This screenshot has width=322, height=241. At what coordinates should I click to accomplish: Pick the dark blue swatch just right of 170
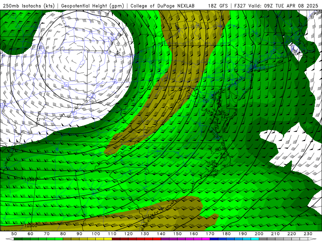[x=214, y=239]
